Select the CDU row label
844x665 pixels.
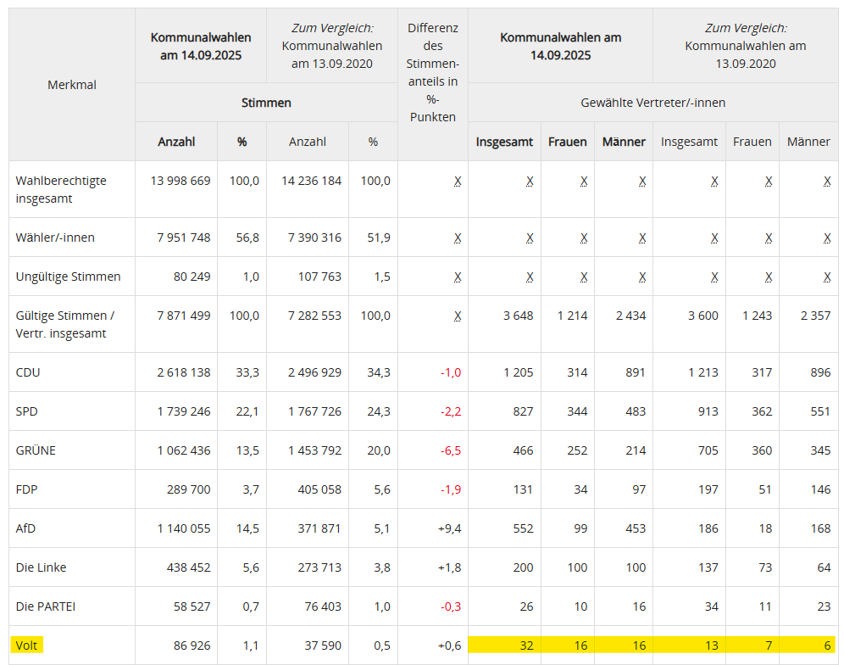[28, 372]
